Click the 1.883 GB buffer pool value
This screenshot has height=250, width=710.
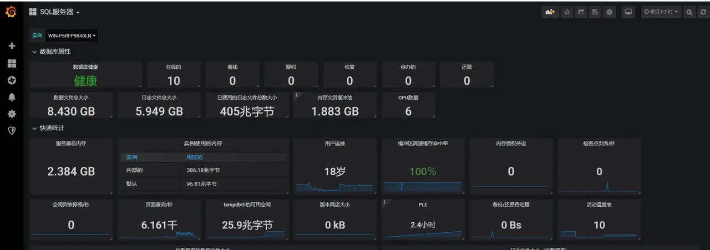tap(335, 111)
